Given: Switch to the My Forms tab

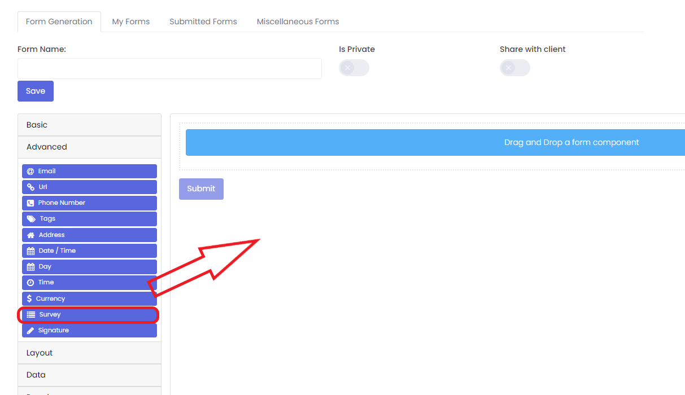Looking at the screenshot, I should 131,21.
